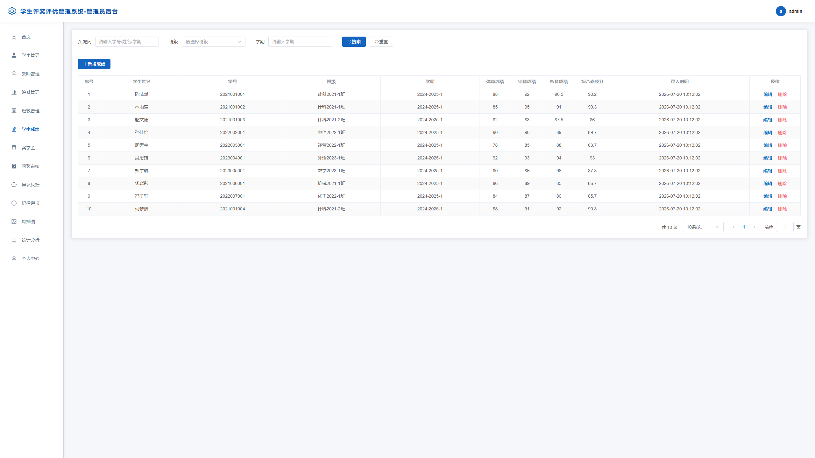815x458 pixels.
Task: Click the 新增成绩 button
Action: (94, 64)
